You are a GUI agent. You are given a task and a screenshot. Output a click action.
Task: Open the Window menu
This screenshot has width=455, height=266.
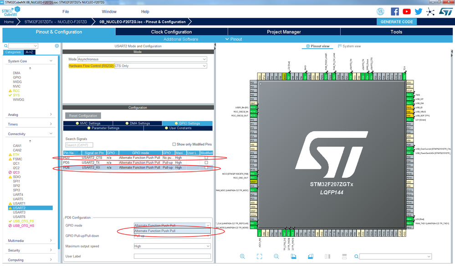pos(109,11)
